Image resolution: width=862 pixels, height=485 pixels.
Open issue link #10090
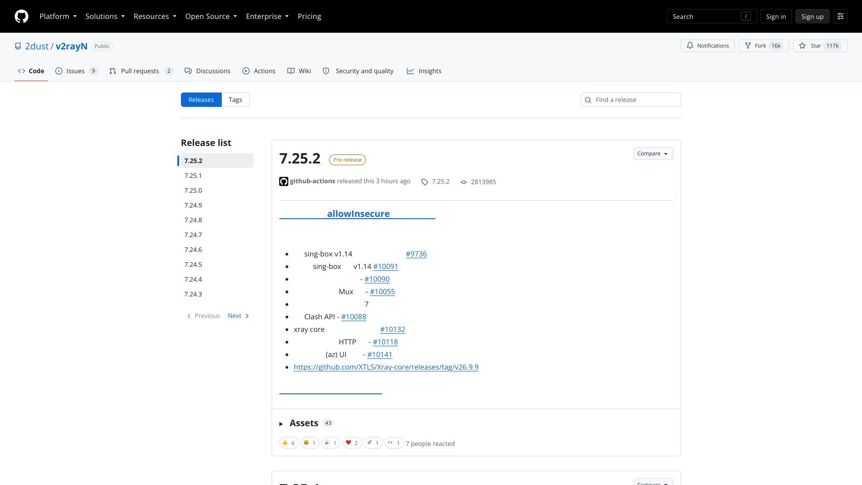[x=377, y=279]
